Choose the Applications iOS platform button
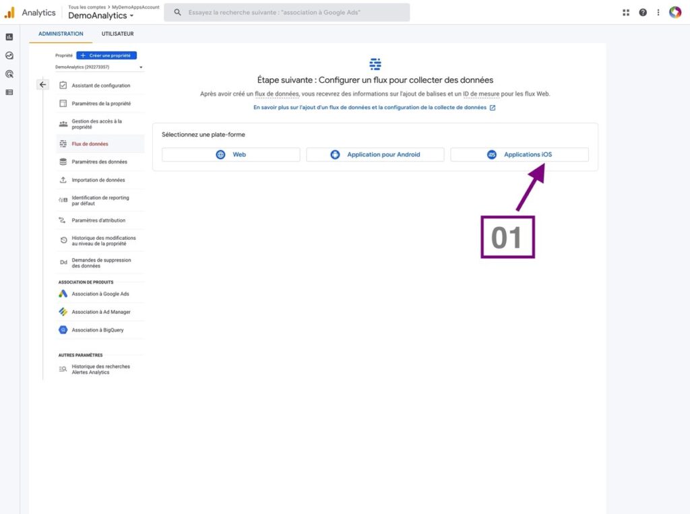Screen dimensions: 690x514 [520, 154]
